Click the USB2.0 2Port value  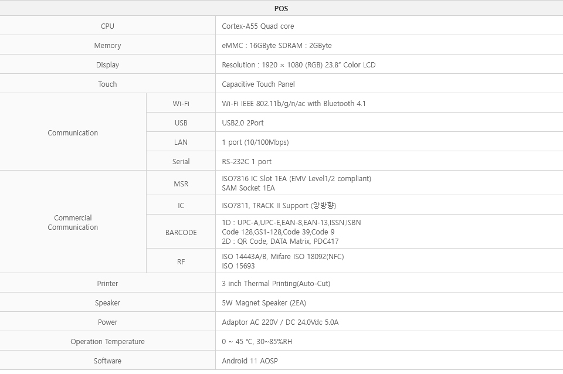click(x=243, y=123)
